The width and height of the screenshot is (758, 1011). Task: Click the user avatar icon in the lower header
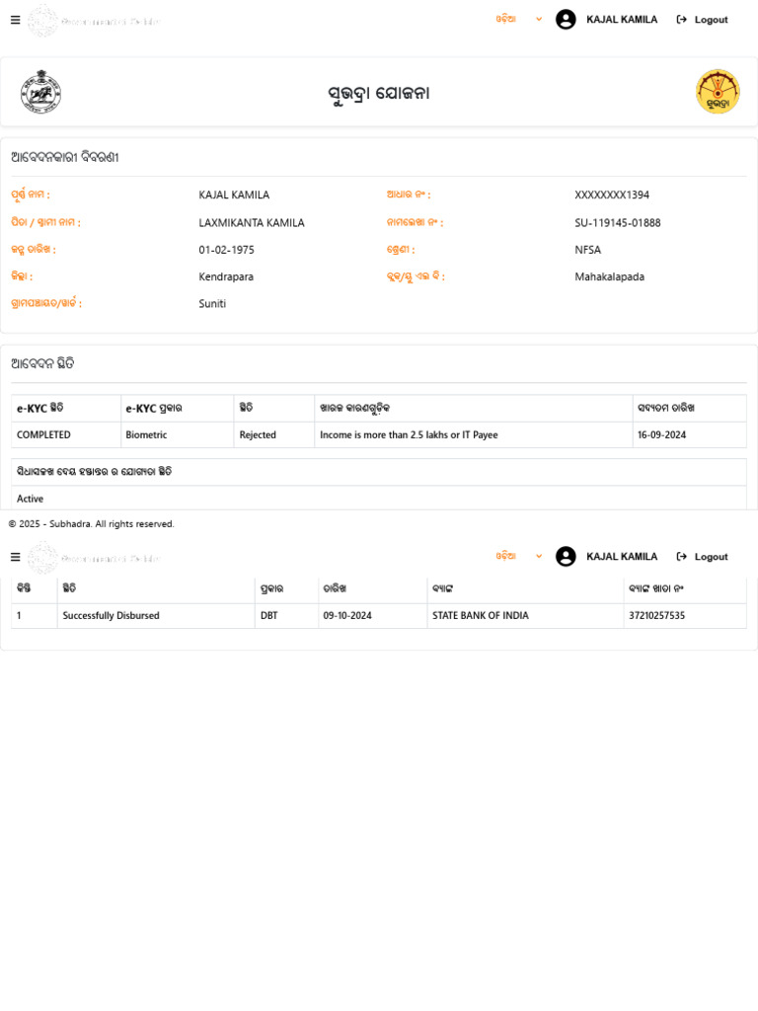coord(566,557)
